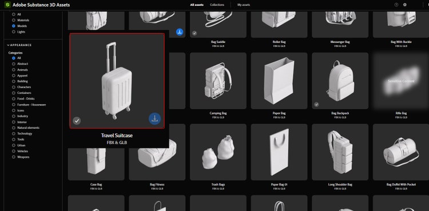Viewport: 429px width, 211px height.
Task: Click the checkmark badge on Bag Saddle thumbnail
Action: (194, 33)
